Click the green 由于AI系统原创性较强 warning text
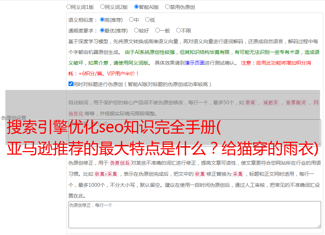Viewport: 325px width, 235px height. point(150,52)
